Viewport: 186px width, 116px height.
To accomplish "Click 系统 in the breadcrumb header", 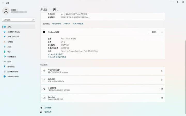I will pyautogui.click(x=44, y=9).
